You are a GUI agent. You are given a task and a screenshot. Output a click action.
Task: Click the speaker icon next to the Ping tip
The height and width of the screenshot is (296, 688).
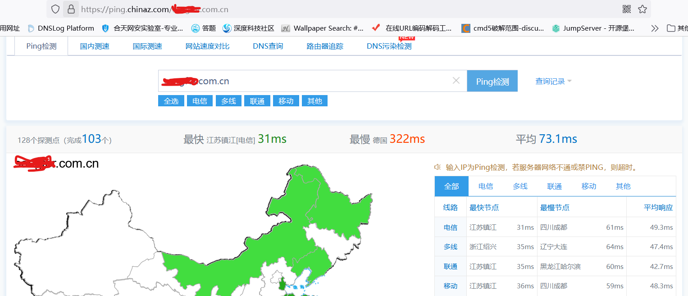437,167
